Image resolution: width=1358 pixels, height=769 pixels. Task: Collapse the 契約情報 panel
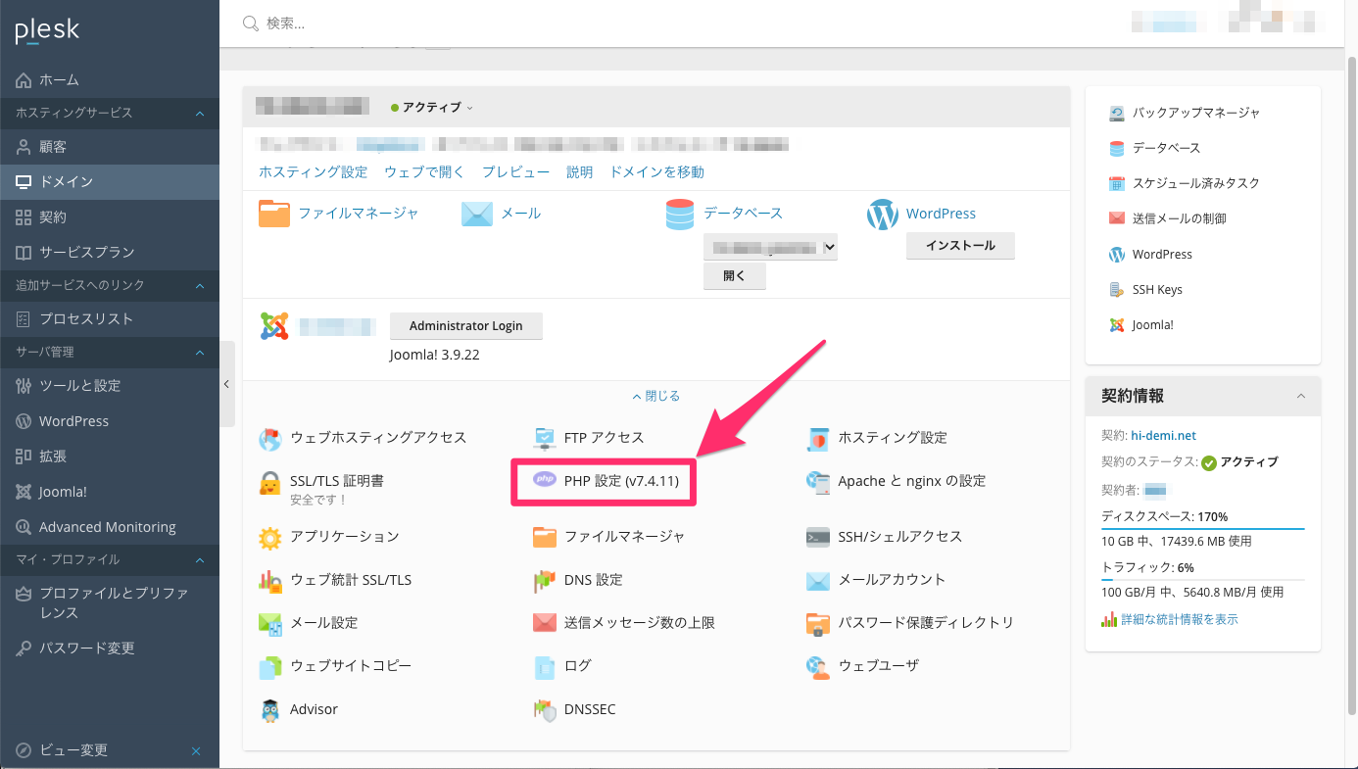click(1301, 396)
